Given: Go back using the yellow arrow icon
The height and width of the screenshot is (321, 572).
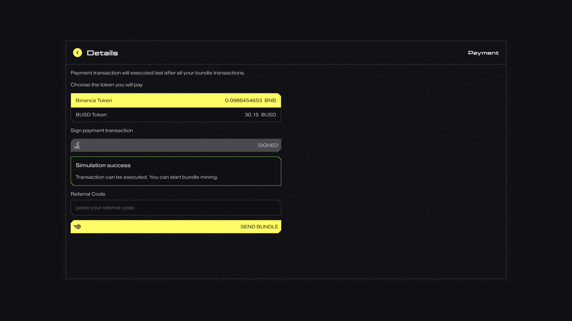Looking at the screenshot, I should click(x=77, y=53).
